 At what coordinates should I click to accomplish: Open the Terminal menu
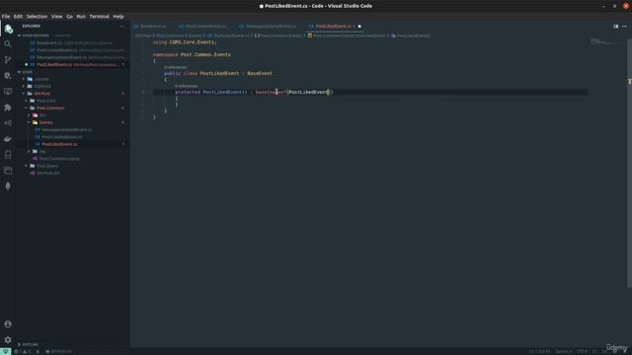(99, 17)
